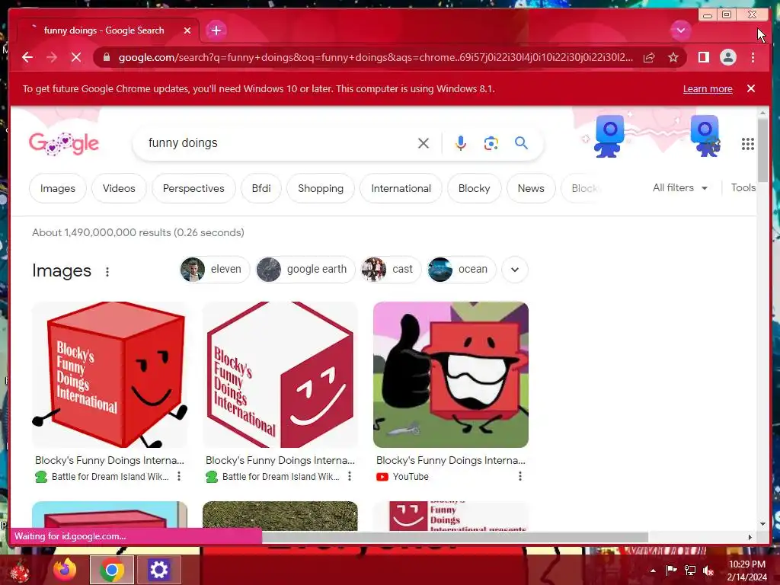Start voice search with microphone
The height and width of the screenshot is (585, 780).
(x=461, y=143)
